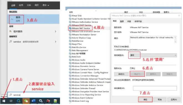Click the search magnifier icon beside service web result
This screenshot has width=183, height=105.
11,42
